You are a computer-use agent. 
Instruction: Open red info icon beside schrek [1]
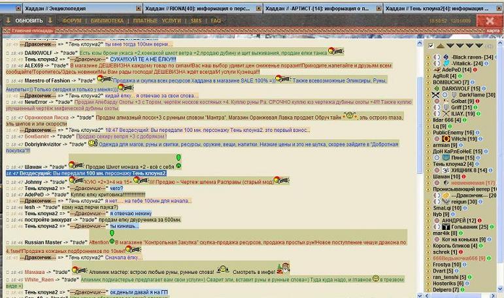point(461,252)
